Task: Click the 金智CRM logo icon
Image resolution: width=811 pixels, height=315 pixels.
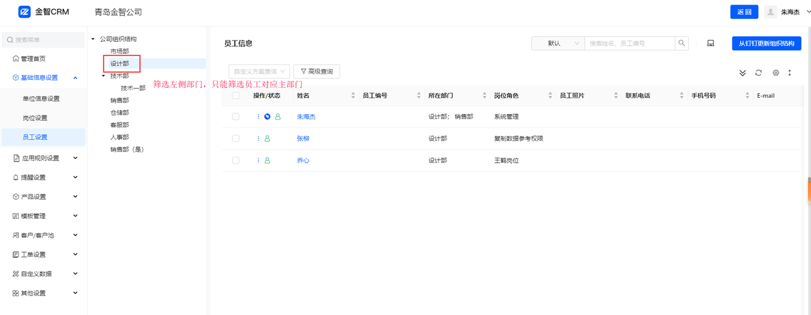Action: (25, 11)
